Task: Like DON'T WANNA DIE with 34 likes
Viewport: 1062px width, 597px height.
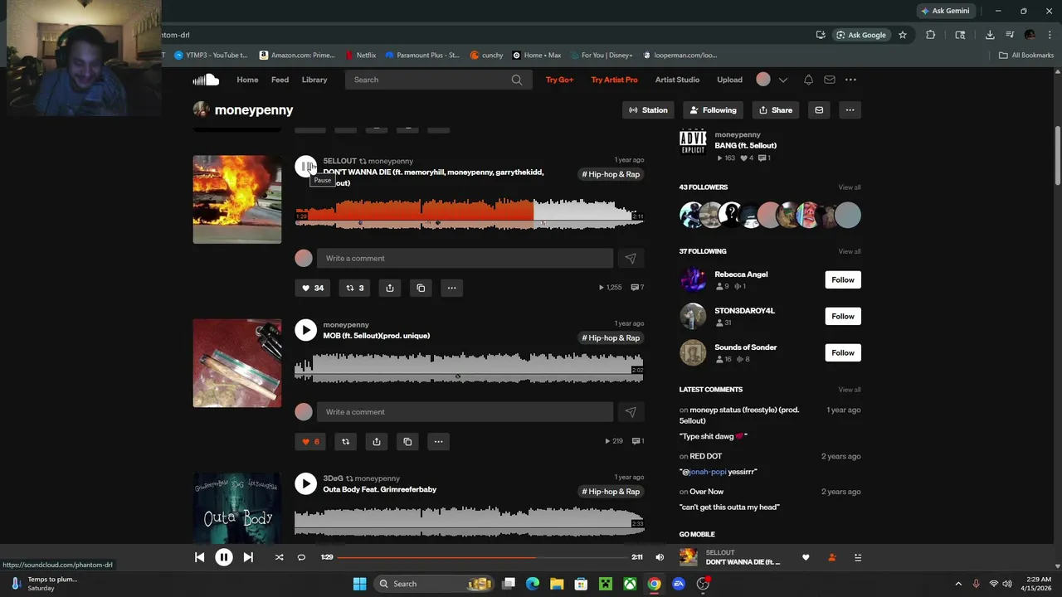Action: [x=313, y=288]
